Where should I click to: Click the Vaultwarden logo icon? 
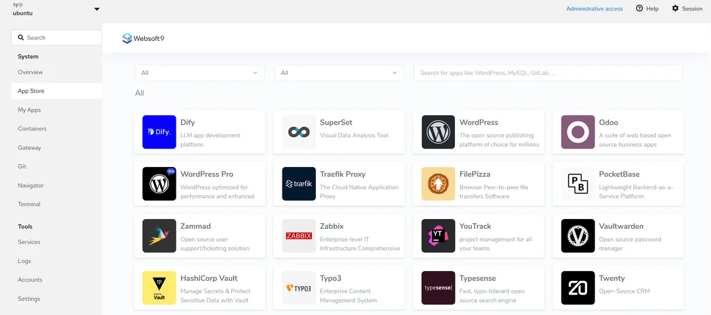578,235
